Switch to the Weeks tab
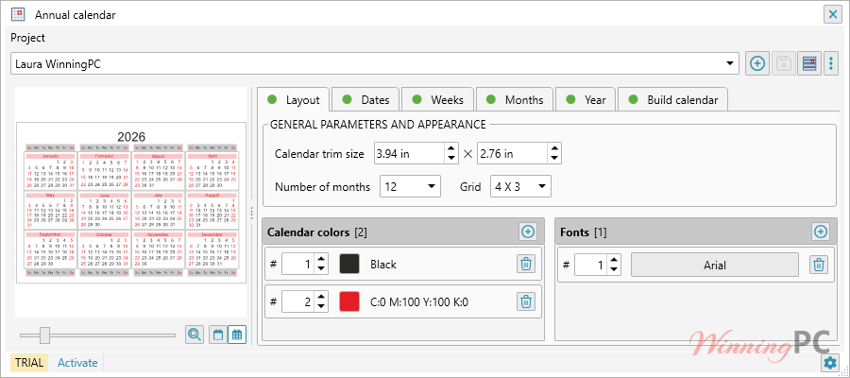The width and height of the screenshot is (850, 378). tap(437, 100)
